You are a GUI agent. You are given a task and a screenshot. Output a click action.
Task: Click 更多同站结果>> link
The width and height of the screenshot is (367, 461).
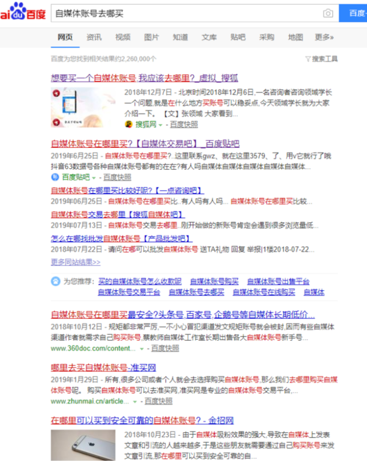click(75, 262)
